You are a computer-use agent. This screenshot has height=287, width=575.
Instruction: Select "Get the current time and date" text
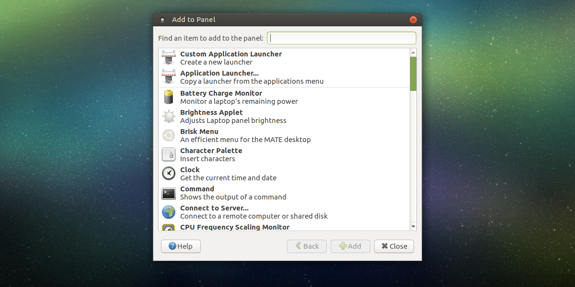(x=228, y=178)
